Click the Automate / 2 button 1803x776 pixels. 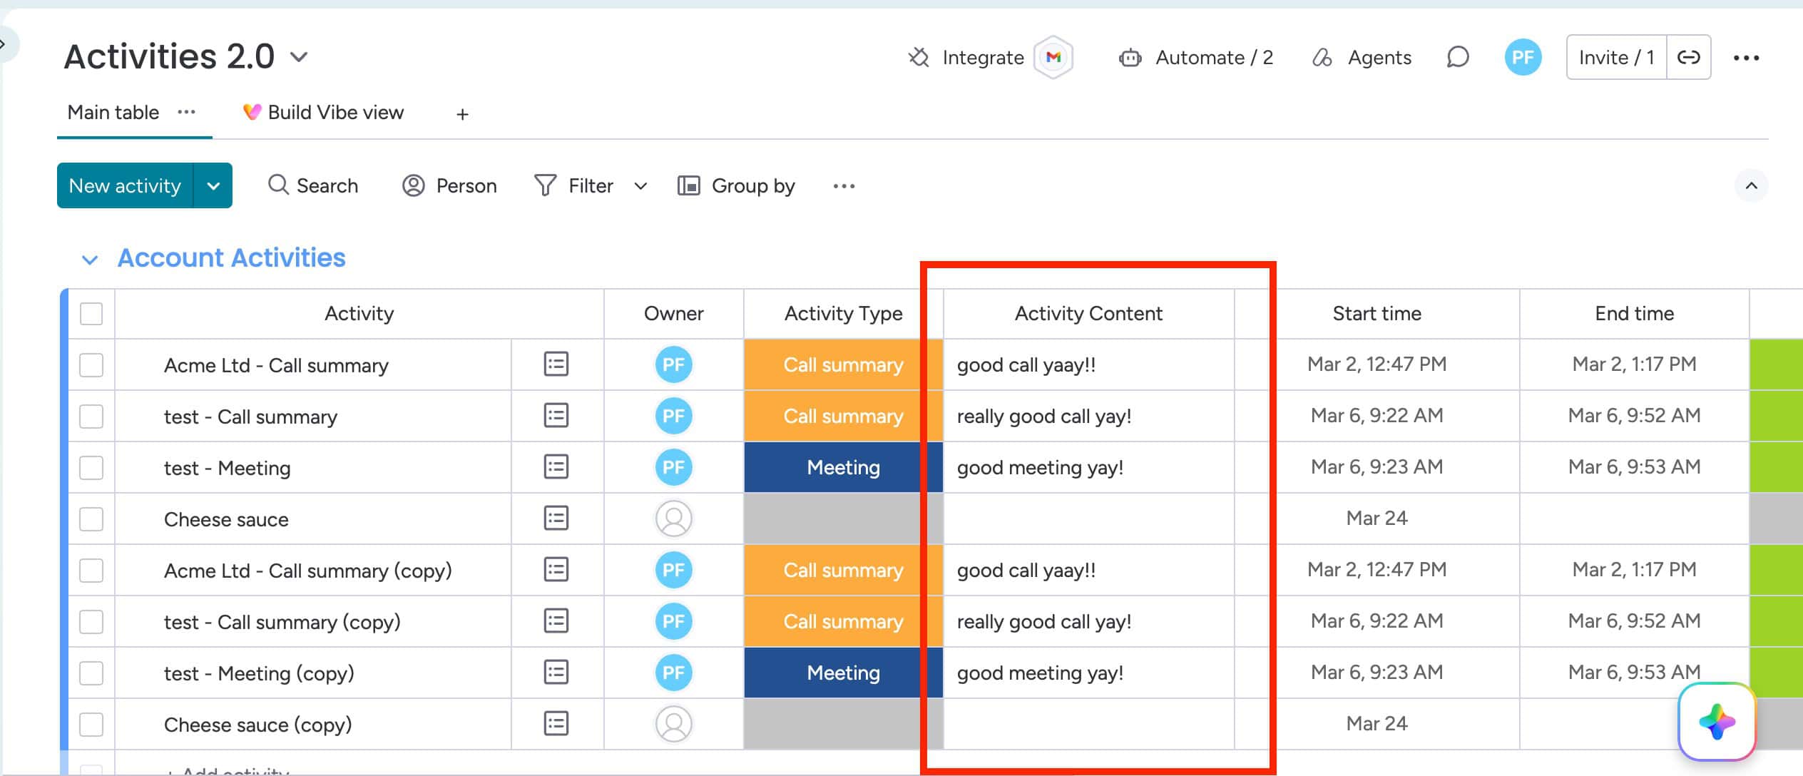click(x=1196, y=57)
